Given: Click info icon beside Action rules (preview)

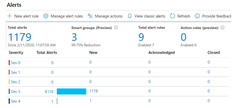Looking at the screenshot, I should tap(222, 28).
